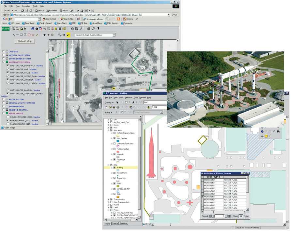Expand the STORM SEWER SYSTEM group
This screenshot has width=291, height=231.
7,59
